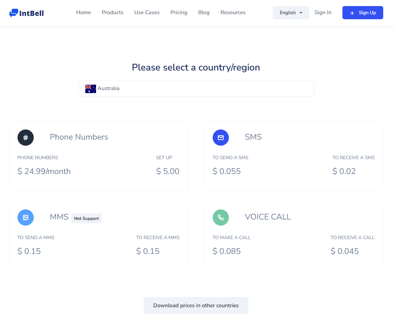The image size is (394, 317).
Task: Click the Voice Call phone icon
Action: point(221,218)
